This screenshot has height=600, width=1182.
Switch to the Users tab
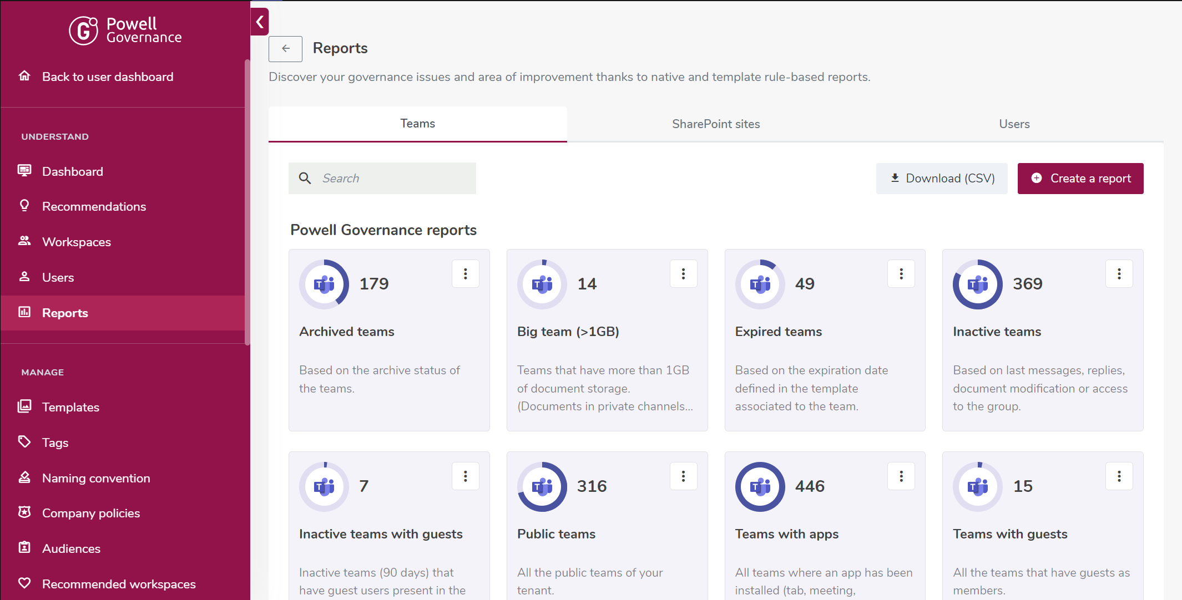(x=1014, y=124)
